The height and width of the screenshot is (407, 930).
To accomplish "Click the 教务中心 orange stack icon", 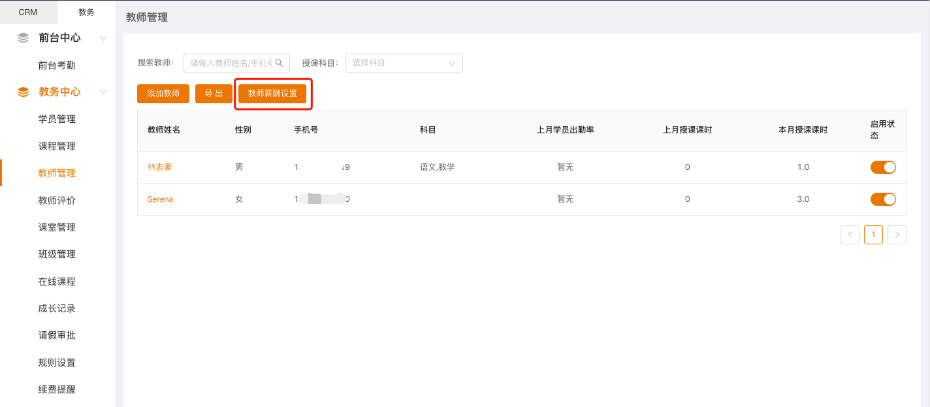I will tap(24, 92).
